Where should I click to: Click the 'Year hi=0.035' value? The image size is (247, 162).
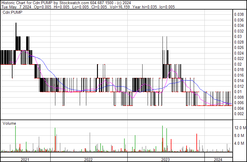tap(145, 7)
